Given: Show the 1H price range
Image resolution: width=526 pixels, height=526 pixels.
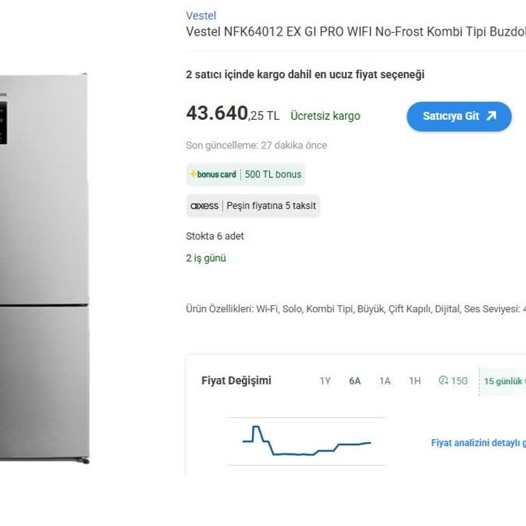Looking at the screenshot, I should point(414,381).
